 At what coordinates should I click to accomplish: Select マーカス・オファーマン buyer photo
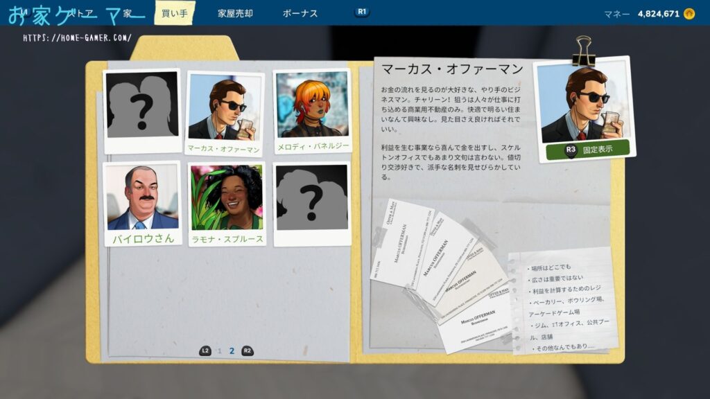[225, 114]
